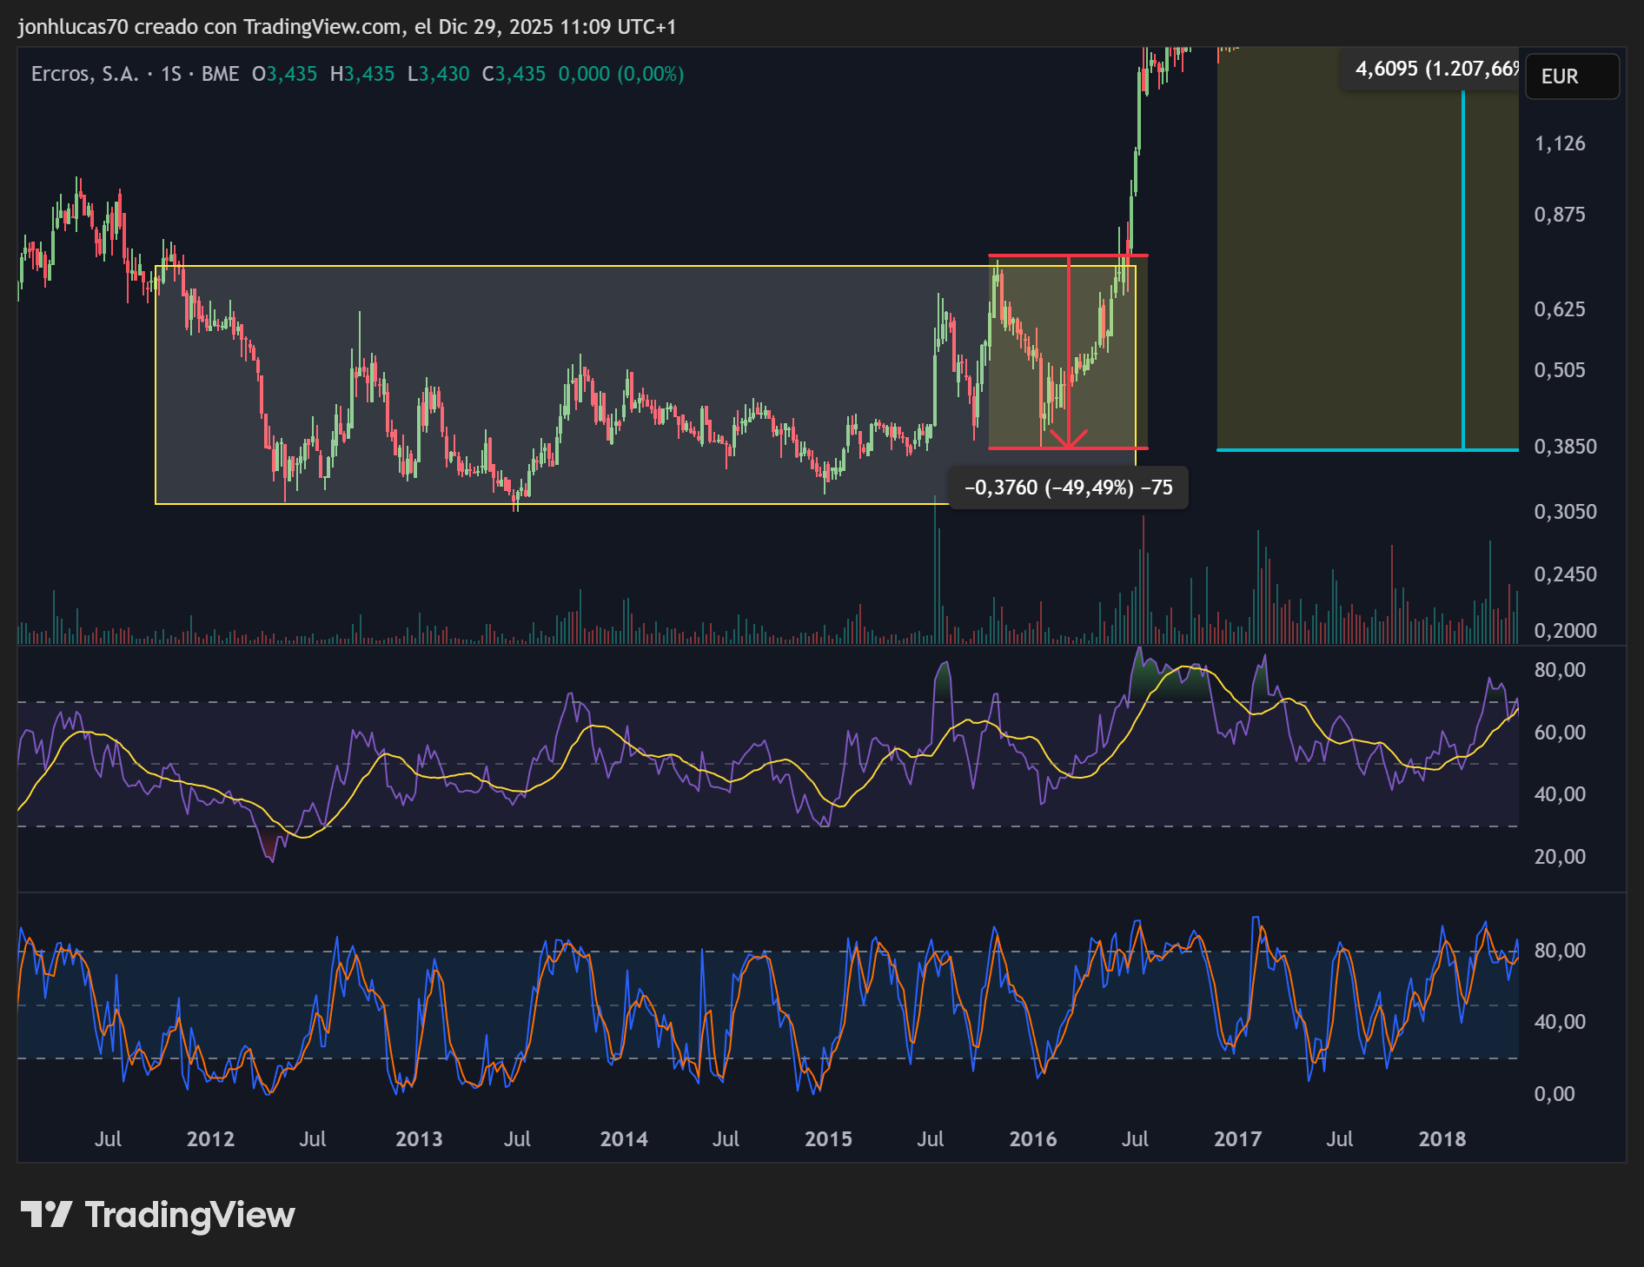Click the BME exchange label
This screenshot has height=1267, width=1644.
(220, 74)
